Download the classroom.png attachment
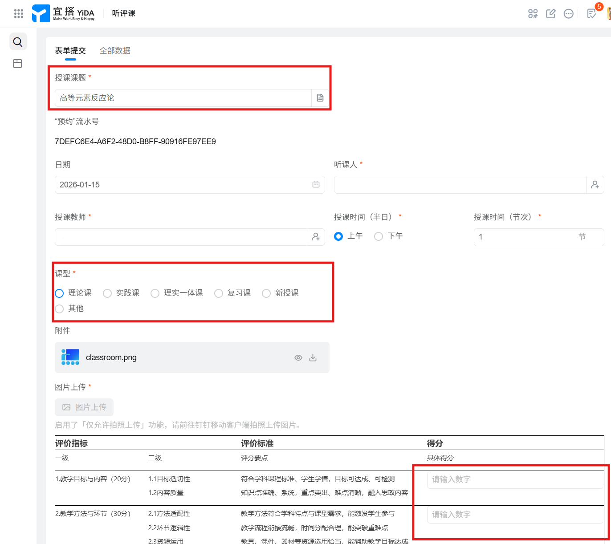The image size is (611, 544). (x=313, y=357)
